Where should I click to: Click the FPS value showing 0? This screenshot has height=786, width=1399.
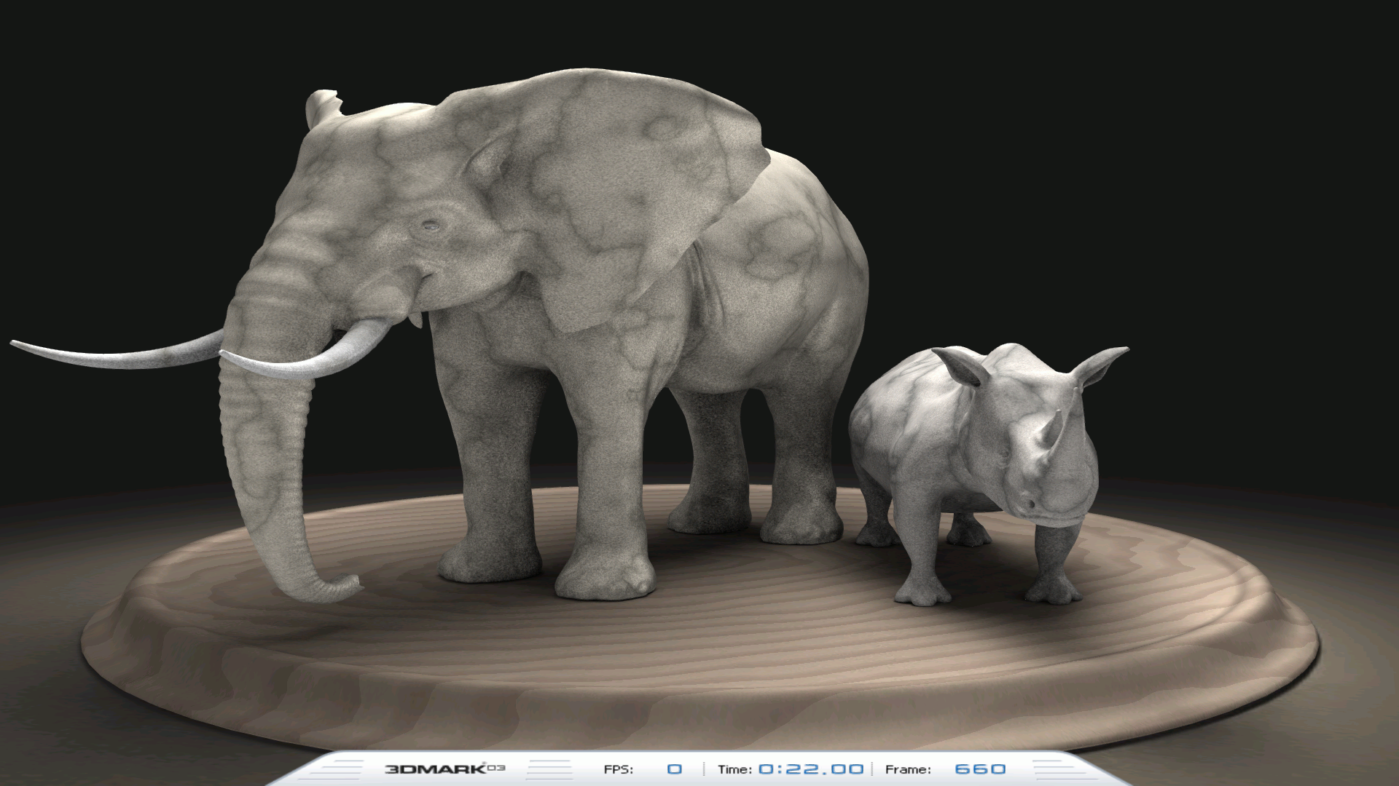pos(675,769)
